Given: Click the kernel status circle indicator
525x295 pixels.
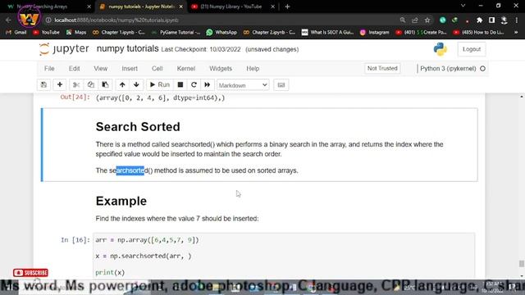Looking at the screenshot, I should pos(482,69).
